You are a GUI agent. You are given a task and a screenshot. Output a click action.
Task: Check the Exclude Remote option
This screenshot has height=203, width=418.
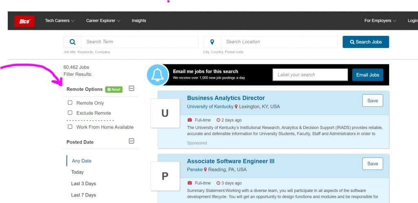click(70, 113)
